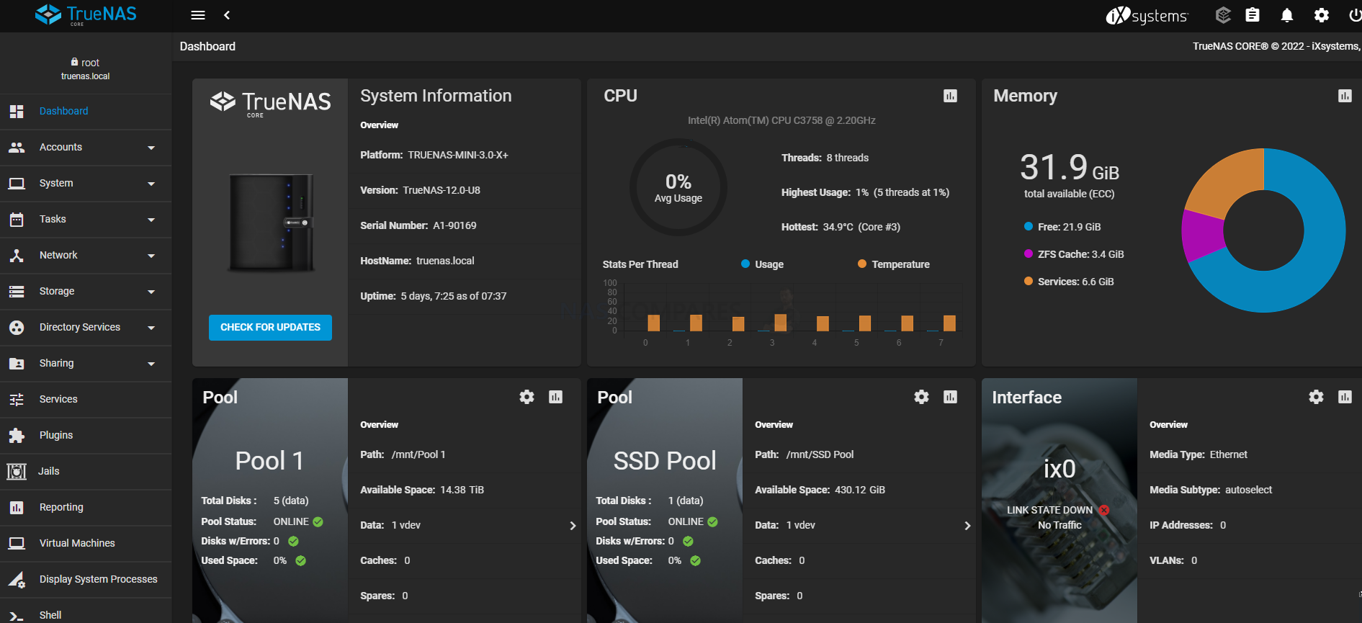The height and width of the screenshot is (623, 1362).
Task: Click the TrueNAS logo in header
Action: [86, 14]
